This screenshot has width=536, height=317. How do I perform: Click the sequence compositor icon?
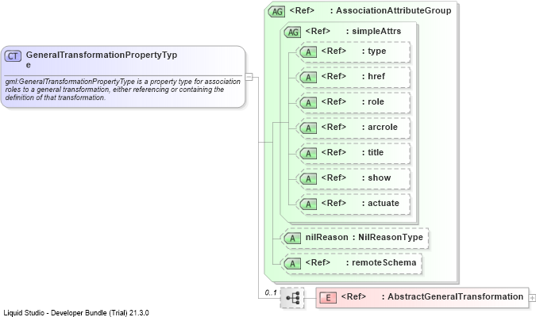click(x=292, y=298)
